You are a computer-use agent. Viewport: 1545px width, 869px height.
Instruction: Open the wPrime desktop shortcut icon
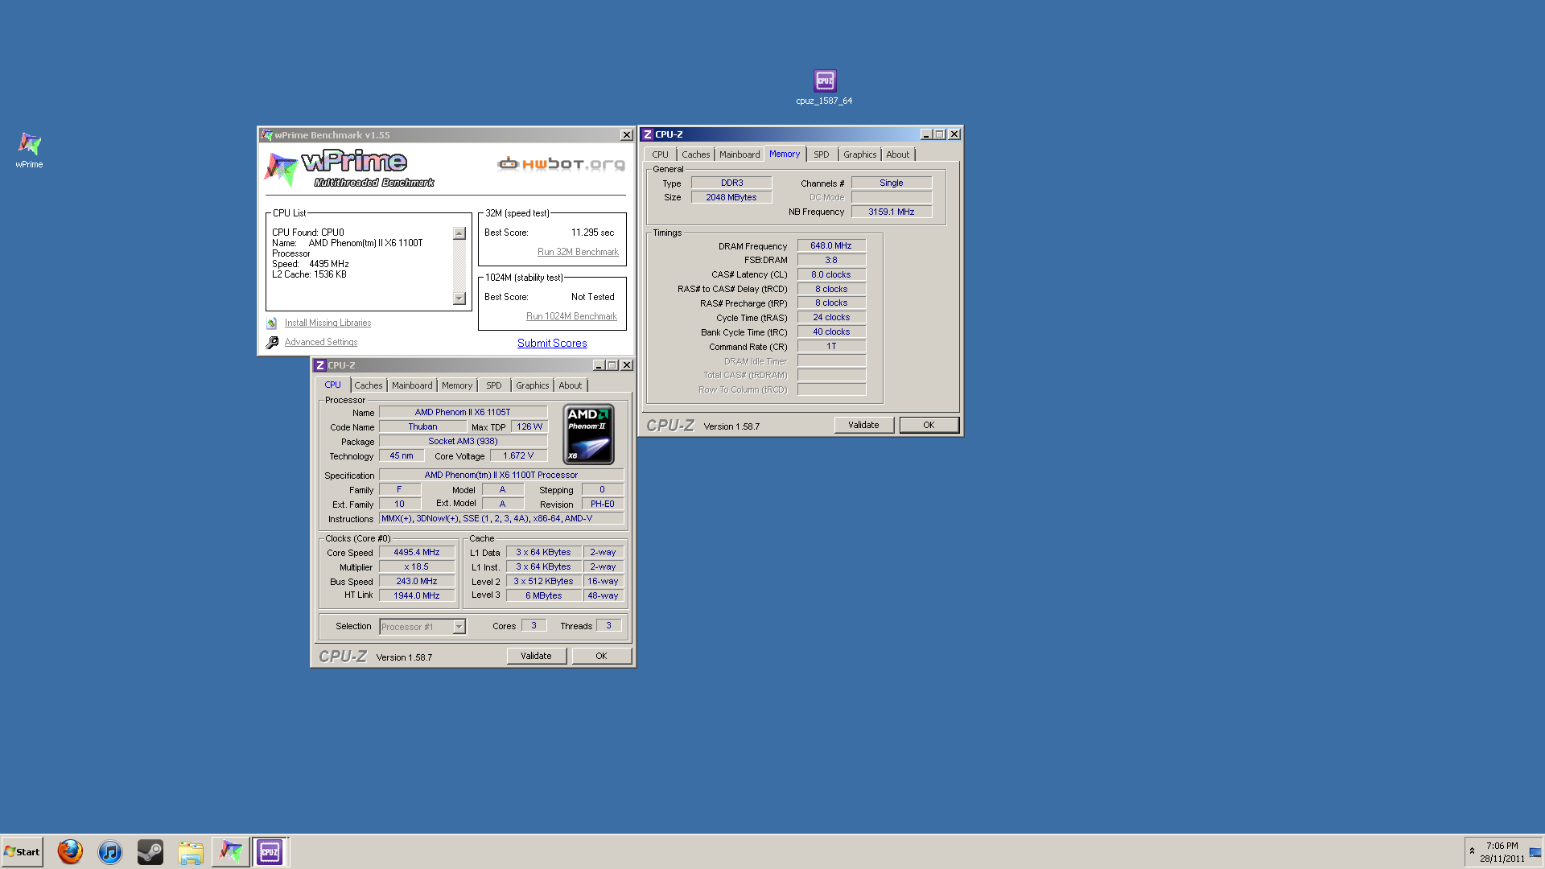[x=30, y=145]
